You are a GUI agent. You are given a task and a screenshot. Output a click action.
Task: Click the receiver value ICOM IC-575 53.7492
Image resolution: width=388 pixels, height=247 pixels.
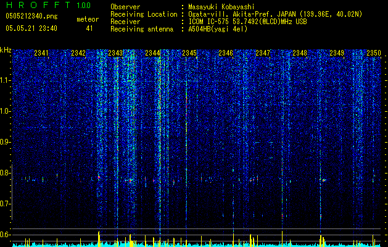coord(223,22)
